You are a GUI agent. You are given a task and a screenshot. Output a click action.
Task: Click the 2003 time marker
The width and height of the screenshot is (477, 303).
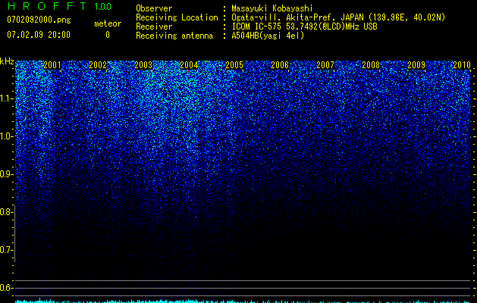pyautogui.click(x=143, y=64)
